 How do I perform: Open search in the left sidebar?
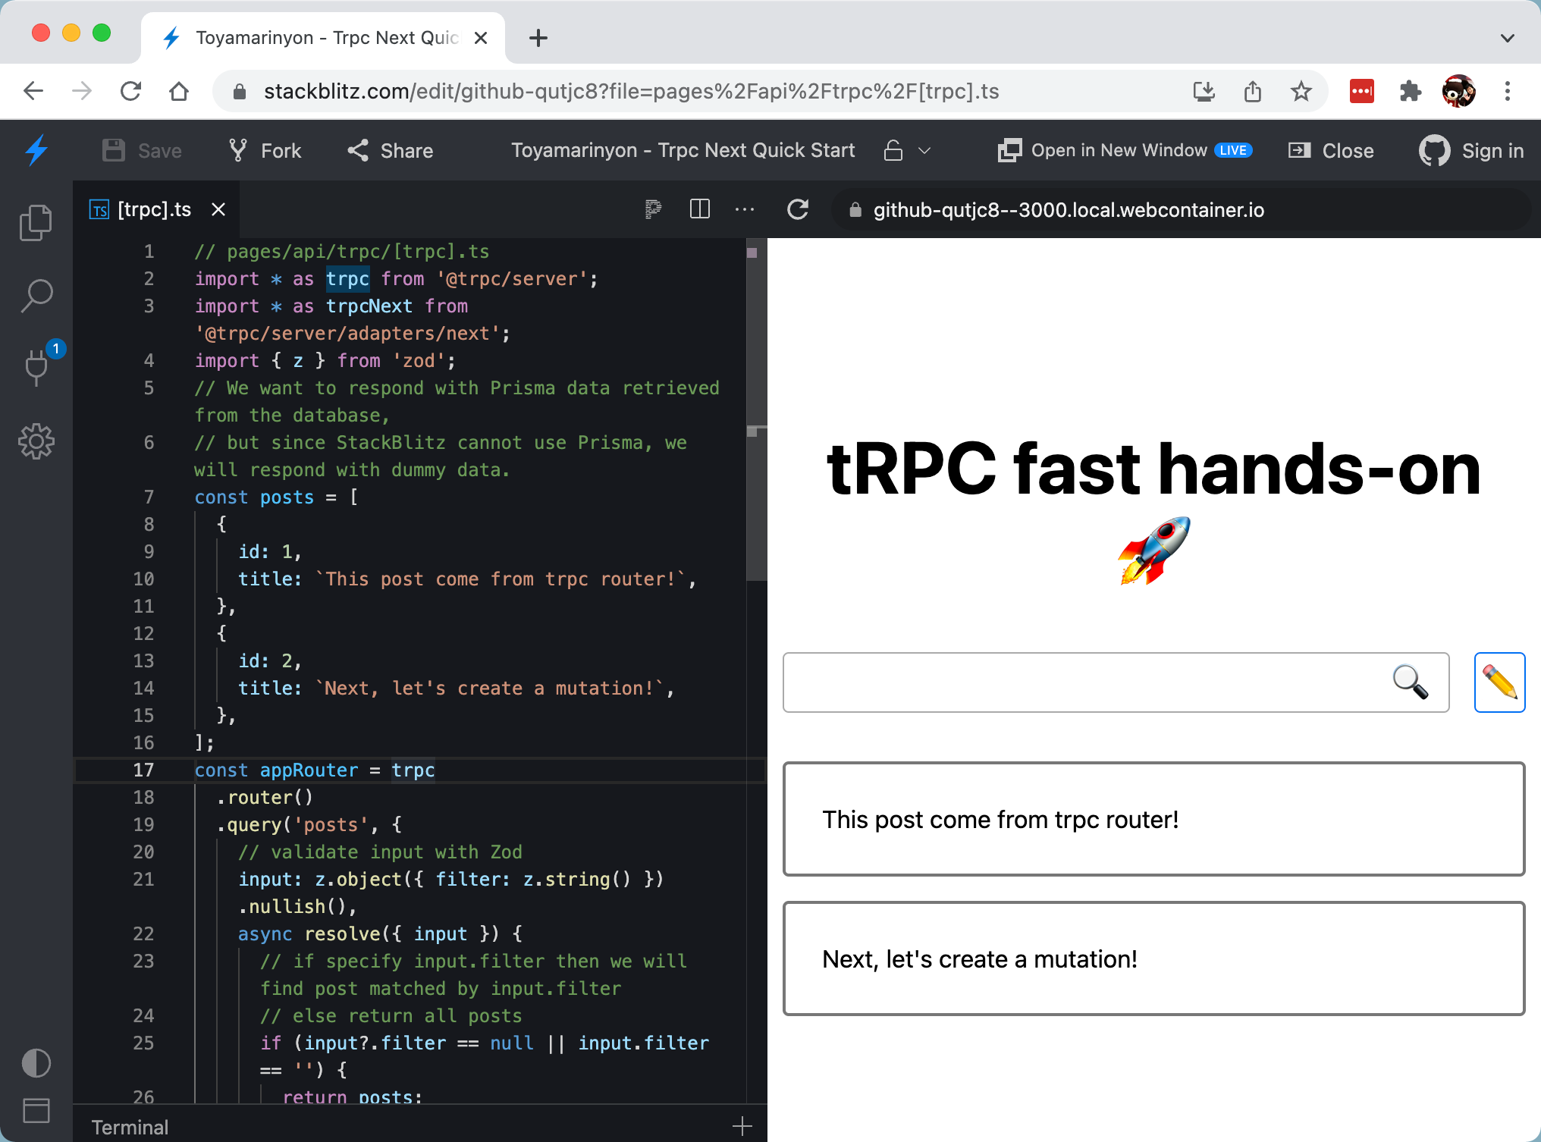pos(36,296)
